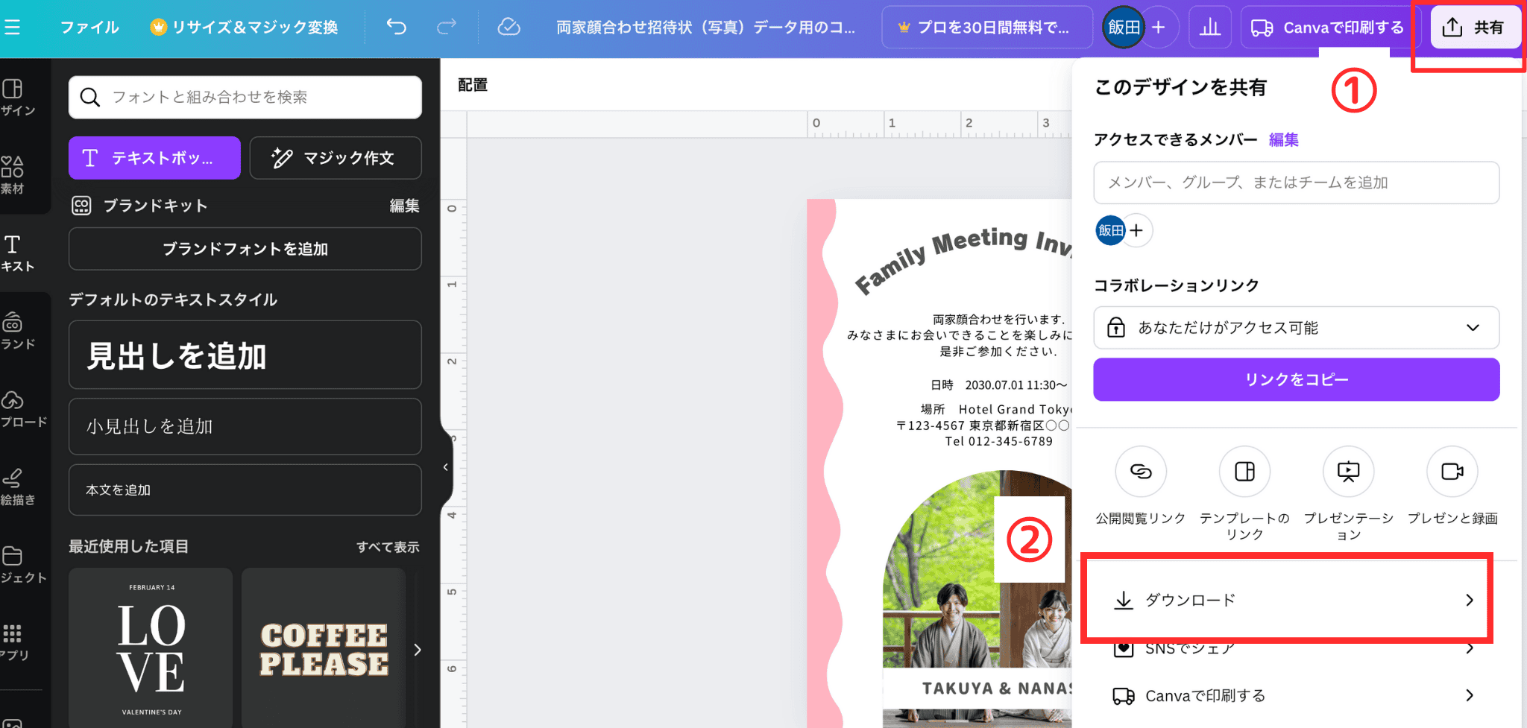Click the リンクをコピー button
Viewport: 1527px width, 728px height.
1296,380
